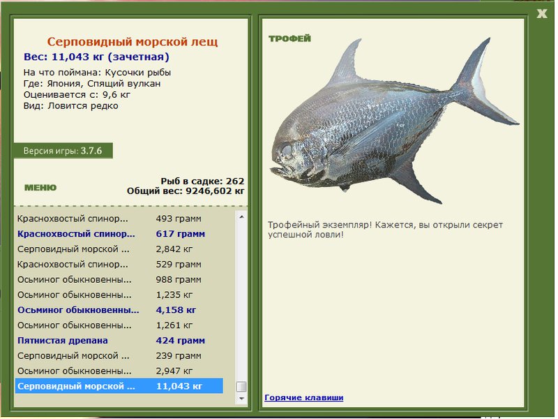Click the На что поймана: Кусочки рыбы line
The height and width of the screenshot is (419, 558).
97,73
